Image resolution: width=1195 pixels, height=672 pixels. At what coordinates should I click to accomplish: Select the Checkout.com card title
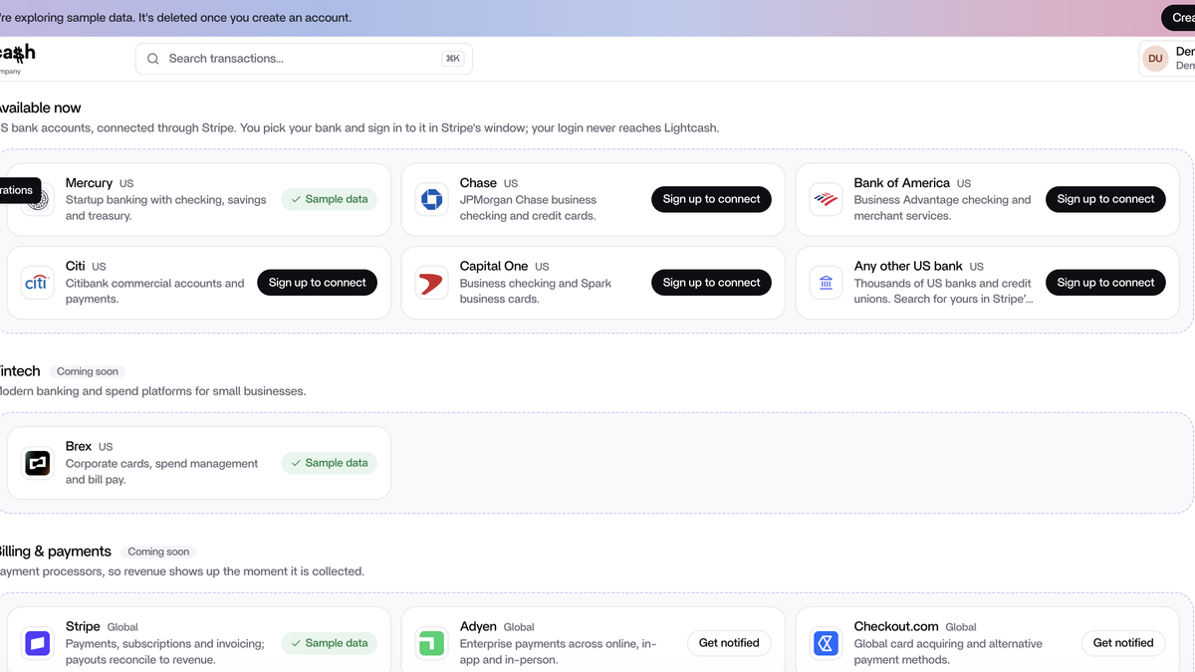click(x=896, y=626)
